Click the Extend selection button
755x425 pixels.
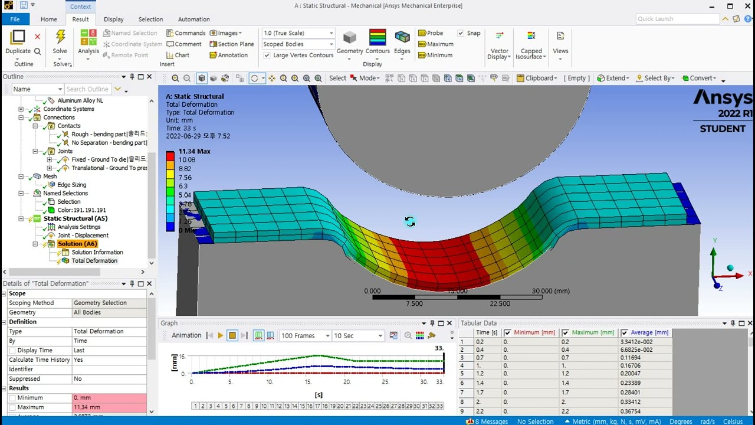click(x=613, y=78)
